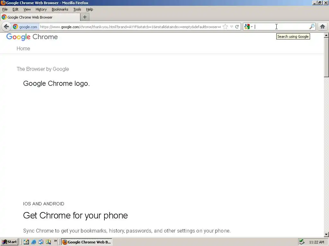Click the Firefox icon in the title bar

coord(3,3)
